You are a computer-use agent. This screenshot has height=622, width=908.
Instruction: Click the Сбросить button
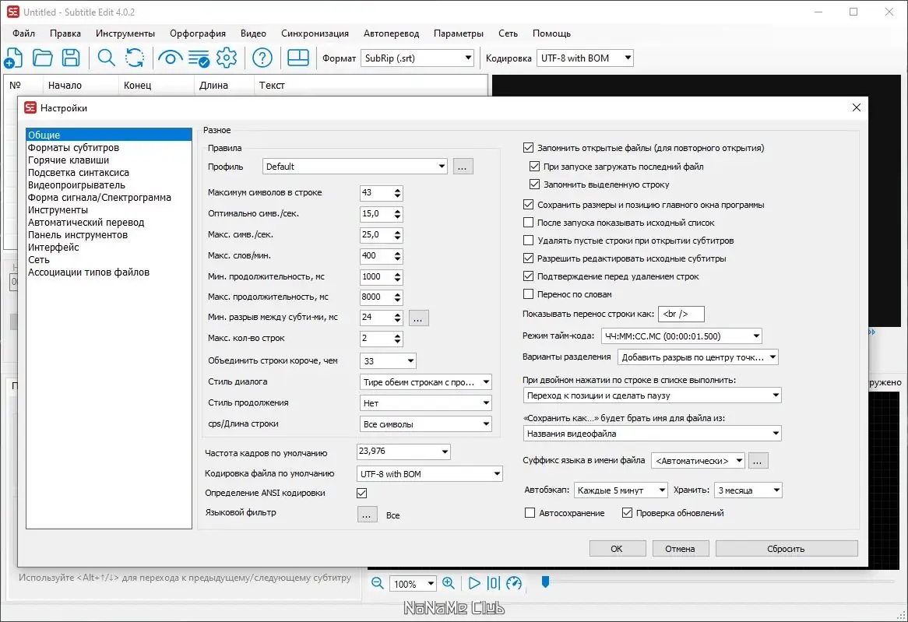(x=786, y=549)
